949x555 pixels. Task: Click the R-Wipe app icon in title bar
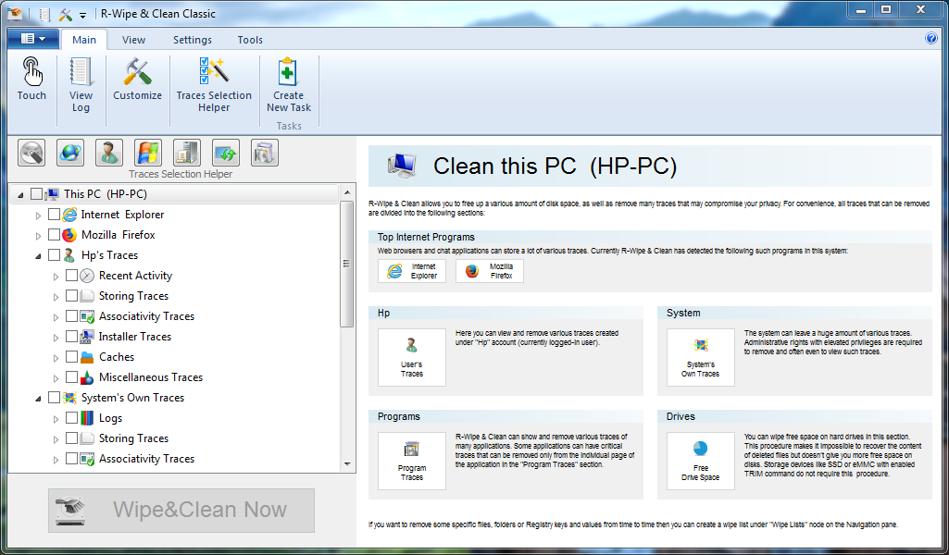pos(15,13)
